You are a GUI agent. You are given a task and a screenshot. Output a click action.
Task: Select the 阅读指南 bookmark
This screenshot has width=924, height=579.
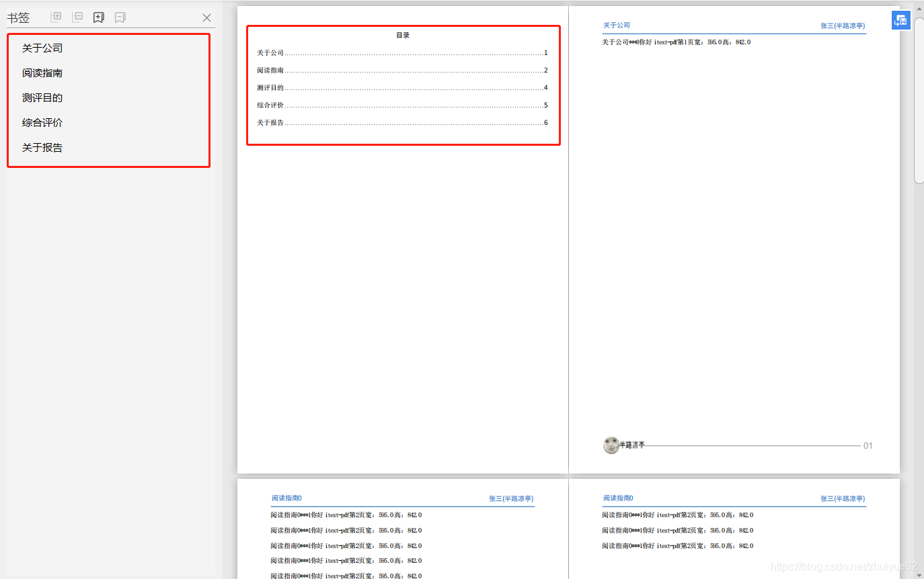click(x=42, y=73)
